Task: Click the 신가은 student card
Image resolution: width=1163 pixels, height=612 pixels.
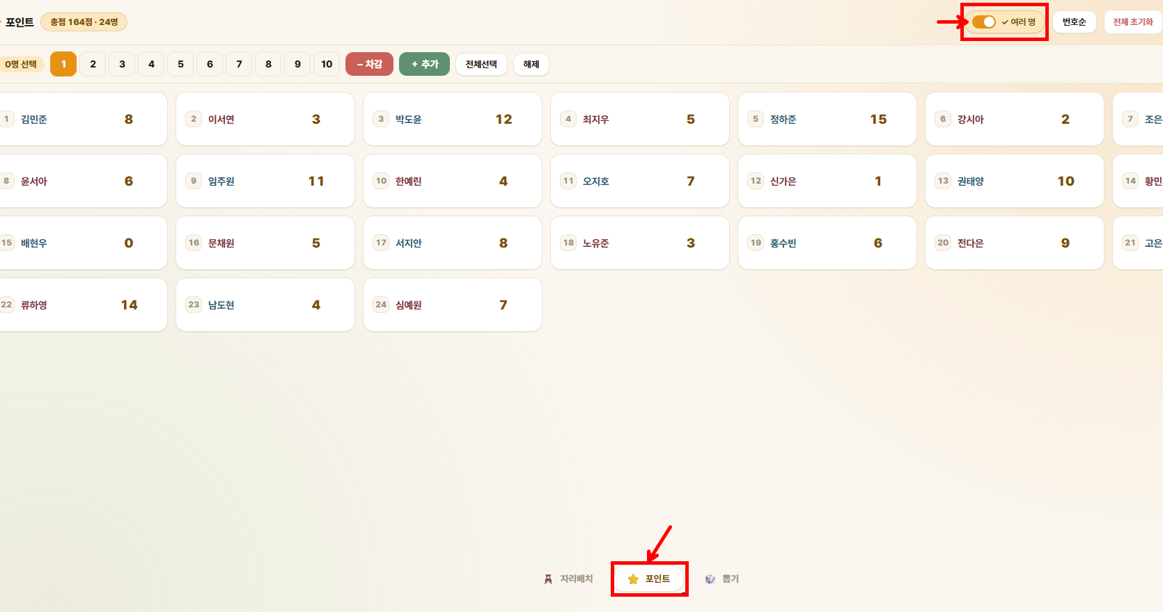Action: [x=827, y=181]
